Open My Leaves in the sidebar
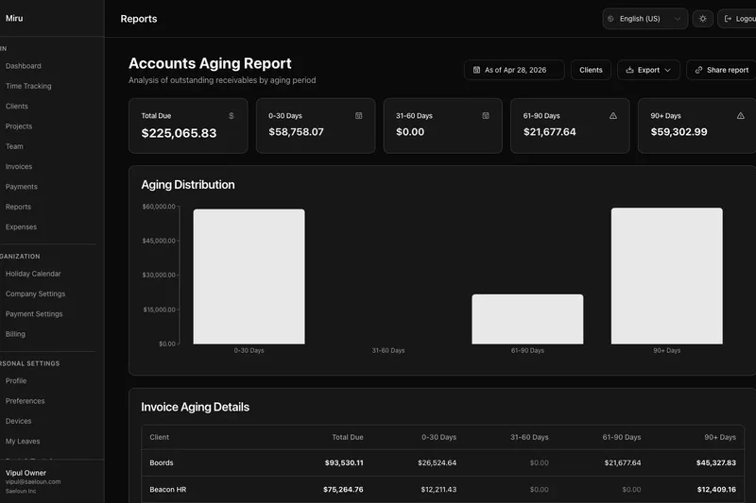This screenshot has height=503, width=756. (x=23, y=442)
